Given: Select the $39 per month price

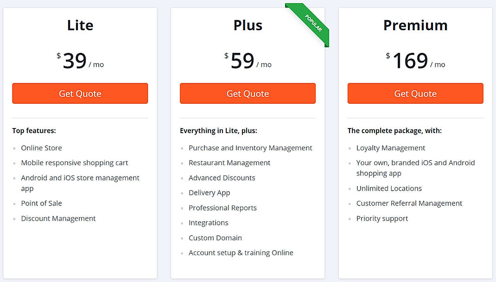Looking at the screenshot, I should pyautogui.click(x=79, y=60).
